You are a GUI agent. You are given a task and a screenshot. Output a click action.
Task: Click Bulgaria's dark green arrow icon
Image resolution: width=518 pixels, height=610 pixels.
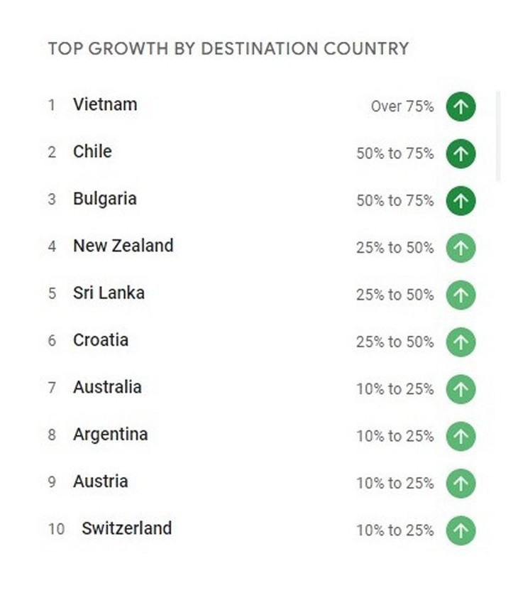pos(461,200)
